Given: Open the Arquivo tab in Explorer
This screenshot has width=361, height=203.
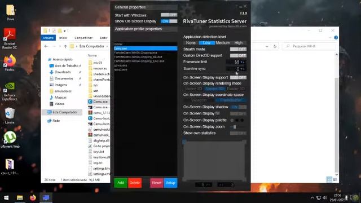Looking at the screenshot, I should tap(49, 38).
